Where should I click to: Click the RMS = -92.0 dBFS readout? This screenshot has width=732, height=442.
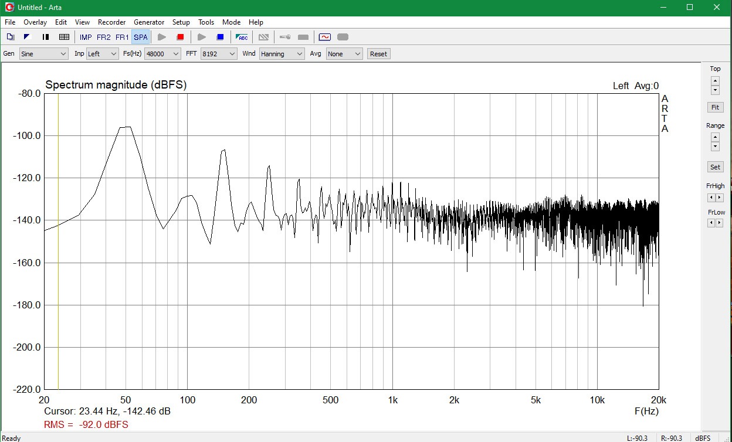pyautogui.click(x=86, y=424)
